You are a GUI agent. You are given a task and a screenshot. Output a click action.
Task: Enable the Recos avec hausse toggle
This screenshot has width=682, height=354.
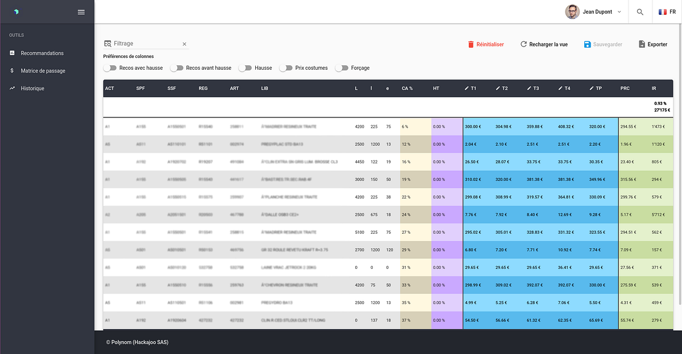coord(110,68)
